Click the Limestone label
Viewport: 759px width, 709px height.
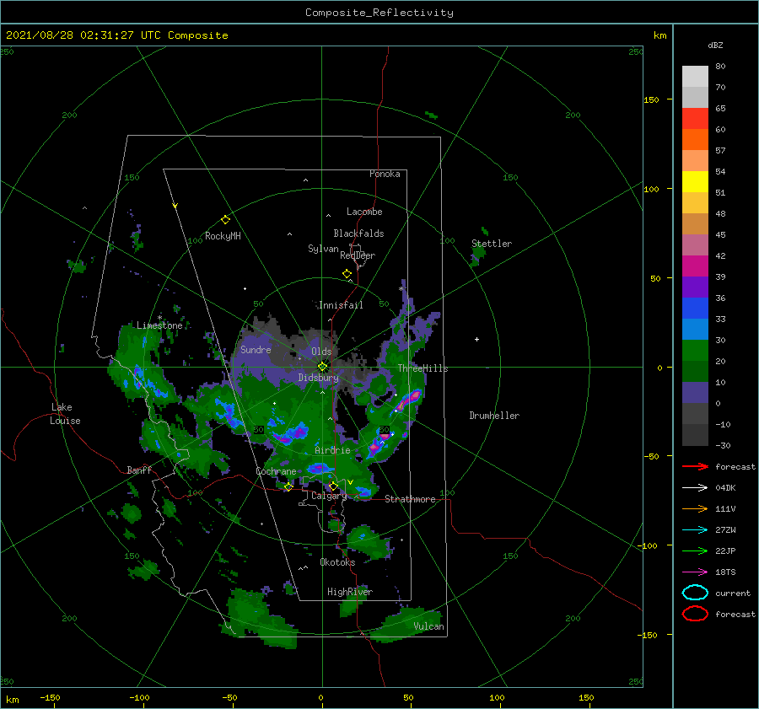pyautogui.click(x=159, y=325)
